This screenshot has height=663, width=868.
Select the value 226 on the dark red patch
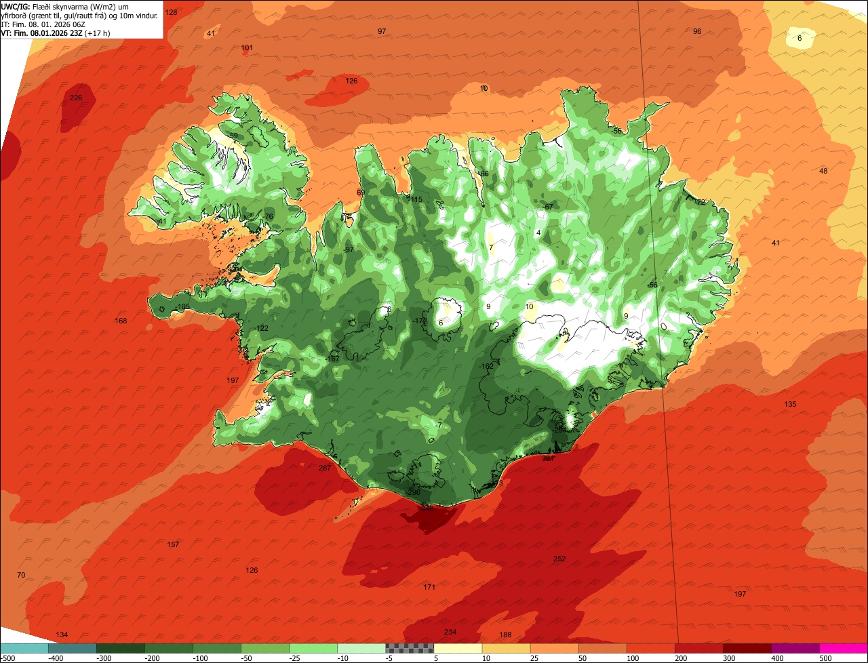(x=76, y=98)
